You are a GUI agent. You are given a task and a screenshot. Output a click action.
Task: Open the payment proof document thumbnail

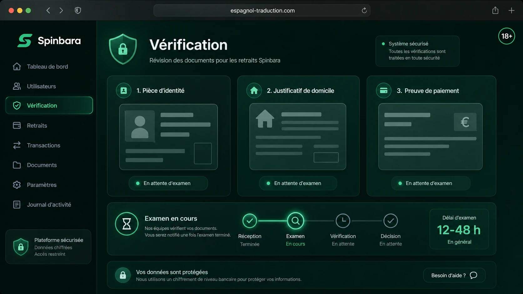(x=430, y=137)
